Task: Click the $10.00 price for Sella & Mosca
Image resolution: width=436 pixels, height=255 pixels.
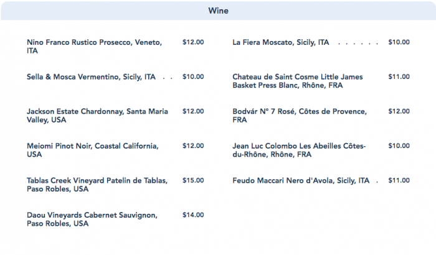Action: pyautogui.click(x=193, y=77)
